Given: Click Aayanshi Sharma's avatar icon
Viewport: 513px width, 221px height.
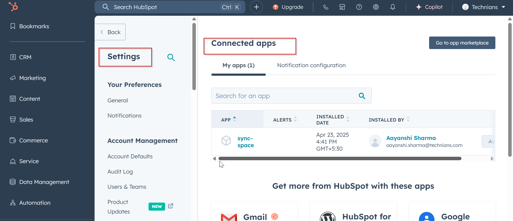Looking at the screenshot, I should [375, 141].
